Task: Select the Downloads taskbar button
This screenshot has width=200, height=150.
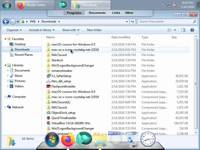Action: point(91,5)
